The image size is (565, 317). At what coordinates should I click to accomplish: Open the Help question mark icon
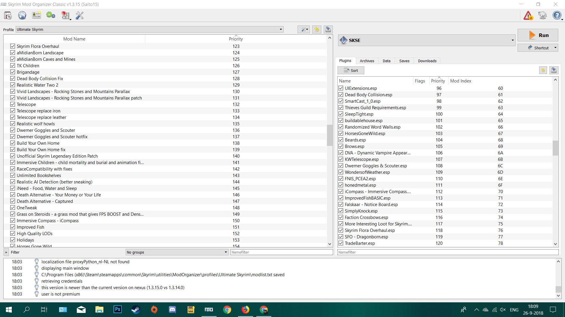(x=557, y=15)
